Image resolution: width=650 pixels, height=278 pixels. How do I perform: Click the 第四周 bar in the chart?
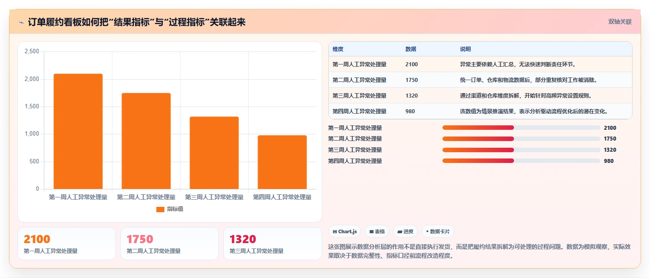click(x=282, y=162)
